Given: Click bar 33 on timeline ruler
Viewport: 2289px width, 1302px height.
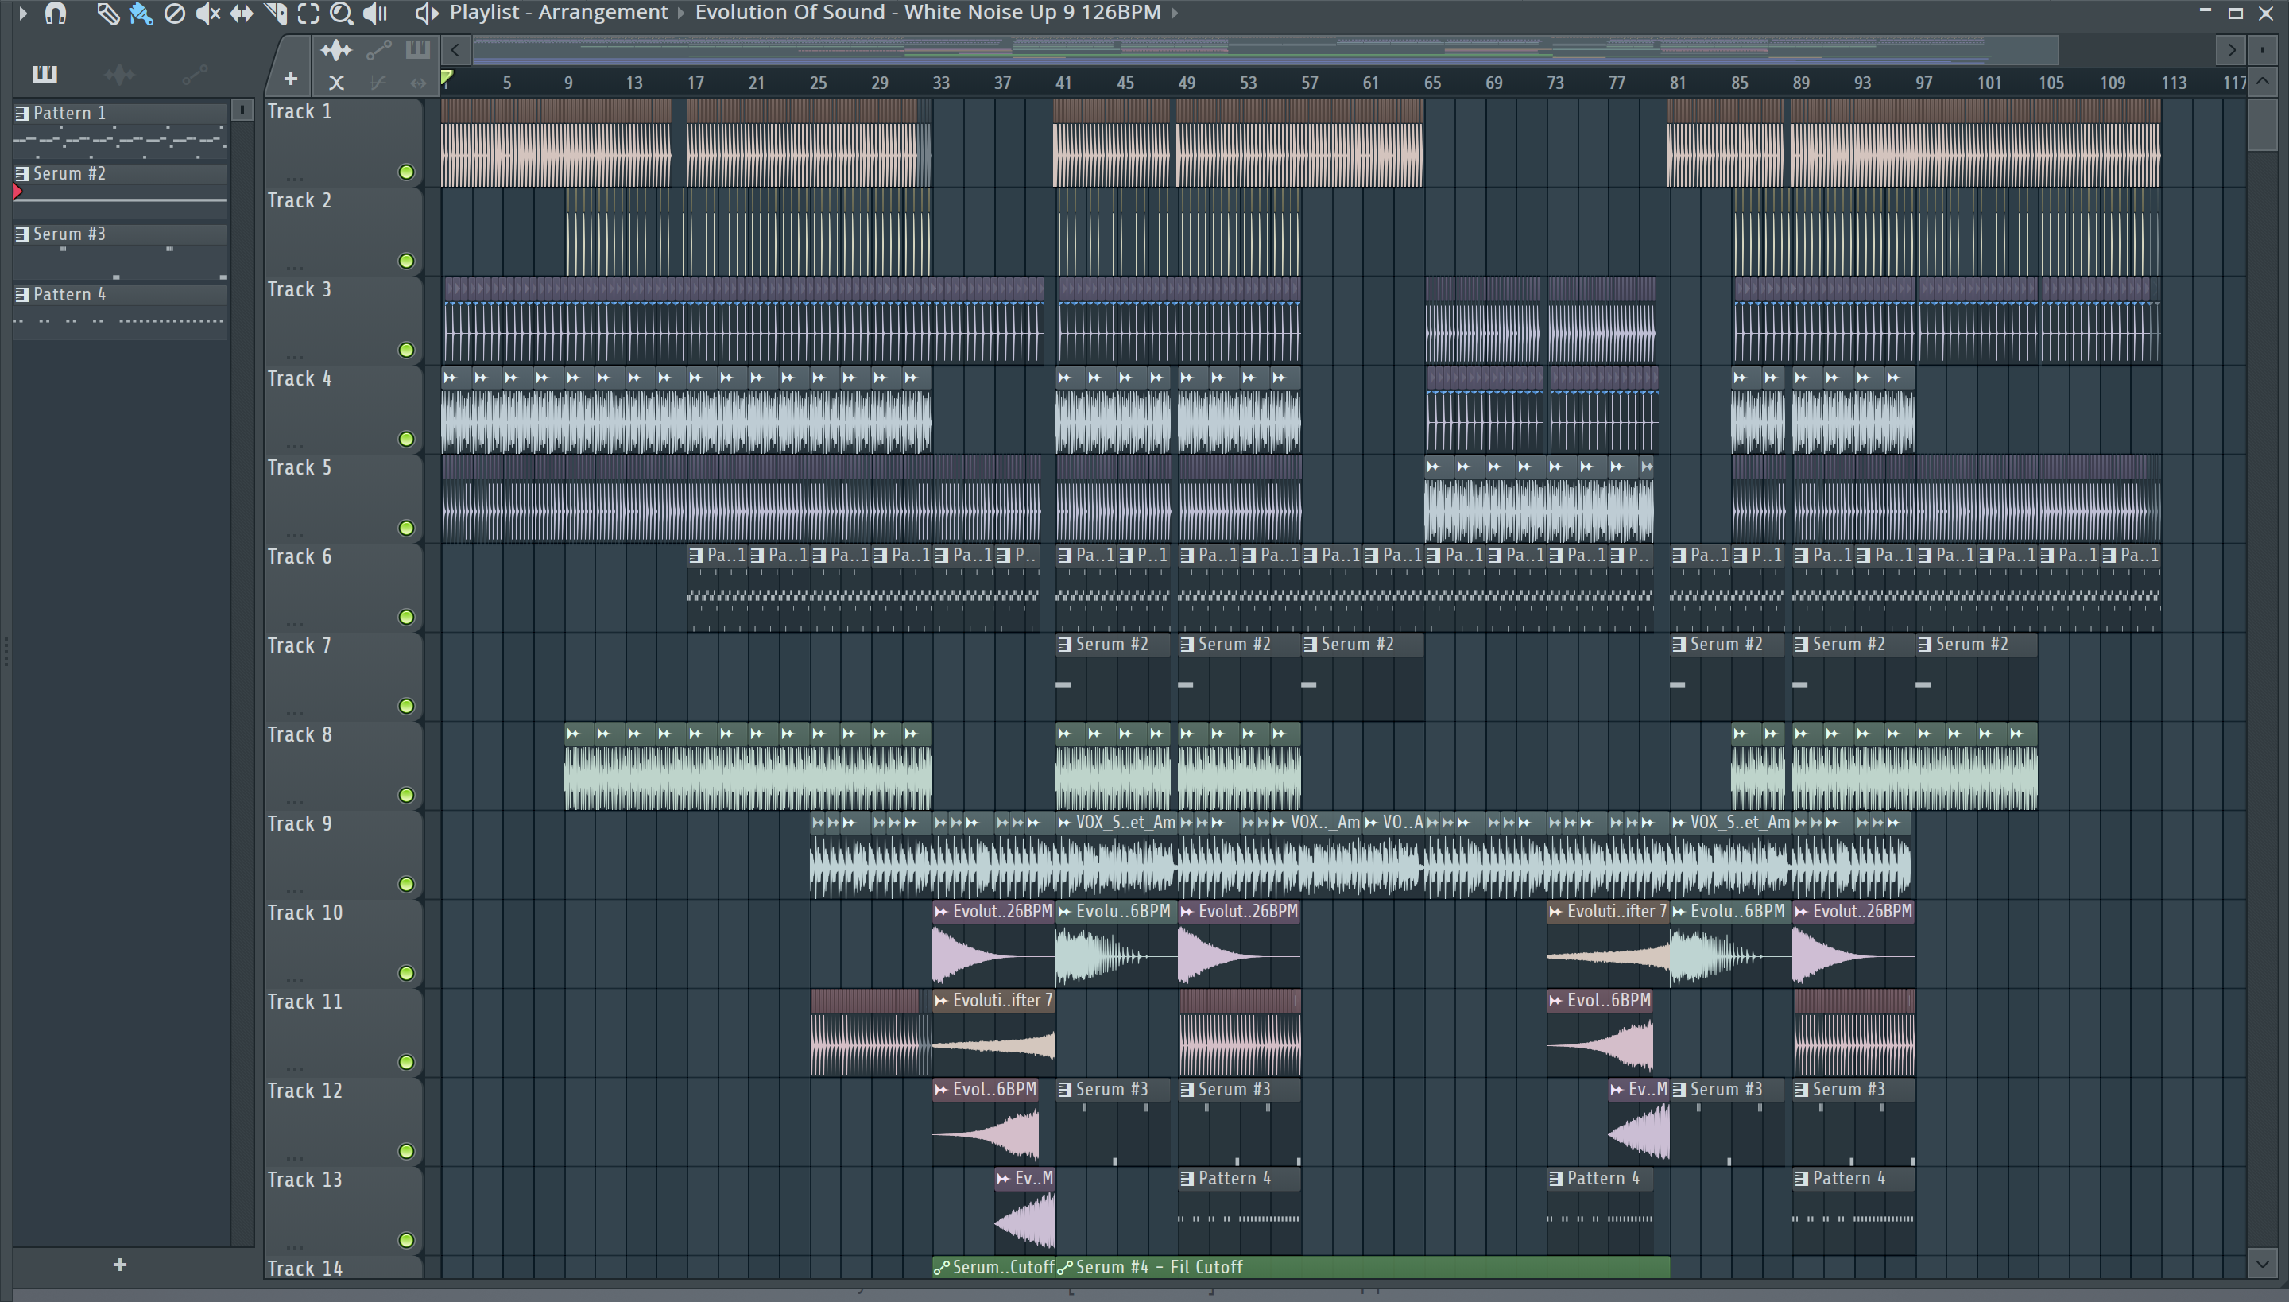Looking at the screenshot, I should pyautogui.click(x=941, y=83).
